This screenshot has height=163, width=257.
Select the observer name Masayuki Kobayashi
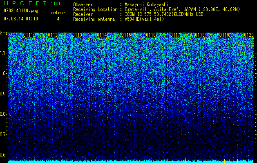(x=147, y=4)
